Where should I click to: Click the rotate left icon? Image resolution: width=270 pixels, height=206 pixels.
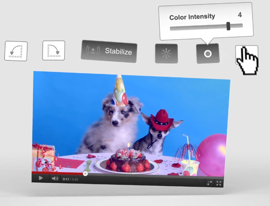point(16,51)
